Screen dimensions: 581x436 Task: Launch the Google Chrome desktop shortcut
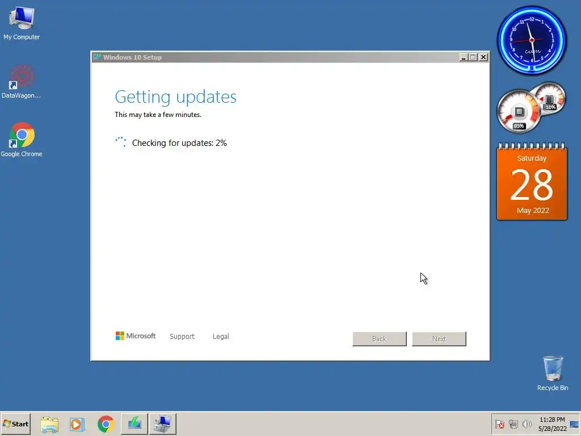click(x=22, y=140)
